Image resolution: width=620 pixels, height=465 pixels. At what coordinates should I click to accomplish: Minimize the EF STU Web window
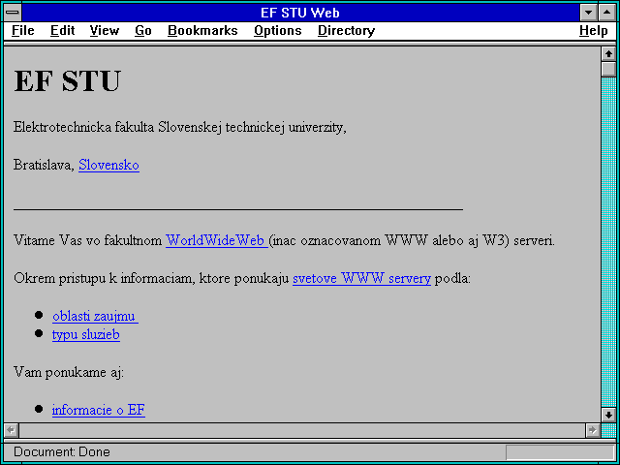pyautogui.click(x=588, y=13)
